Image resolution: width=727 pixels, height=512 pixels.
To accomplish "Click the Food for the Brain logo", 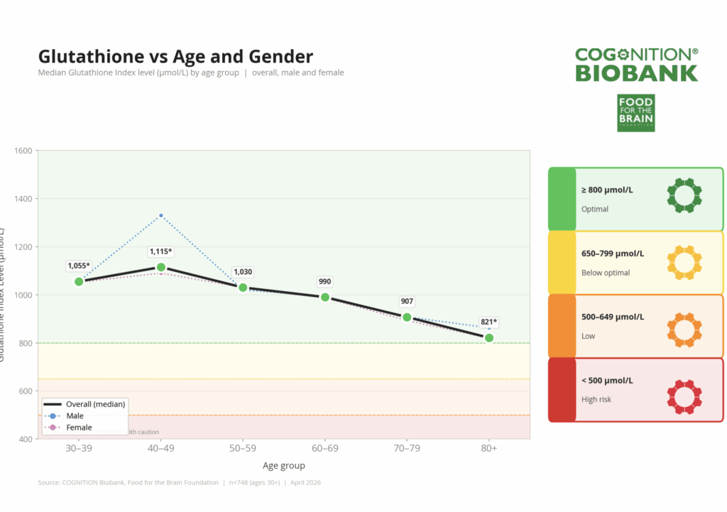I will pos(635,113).
